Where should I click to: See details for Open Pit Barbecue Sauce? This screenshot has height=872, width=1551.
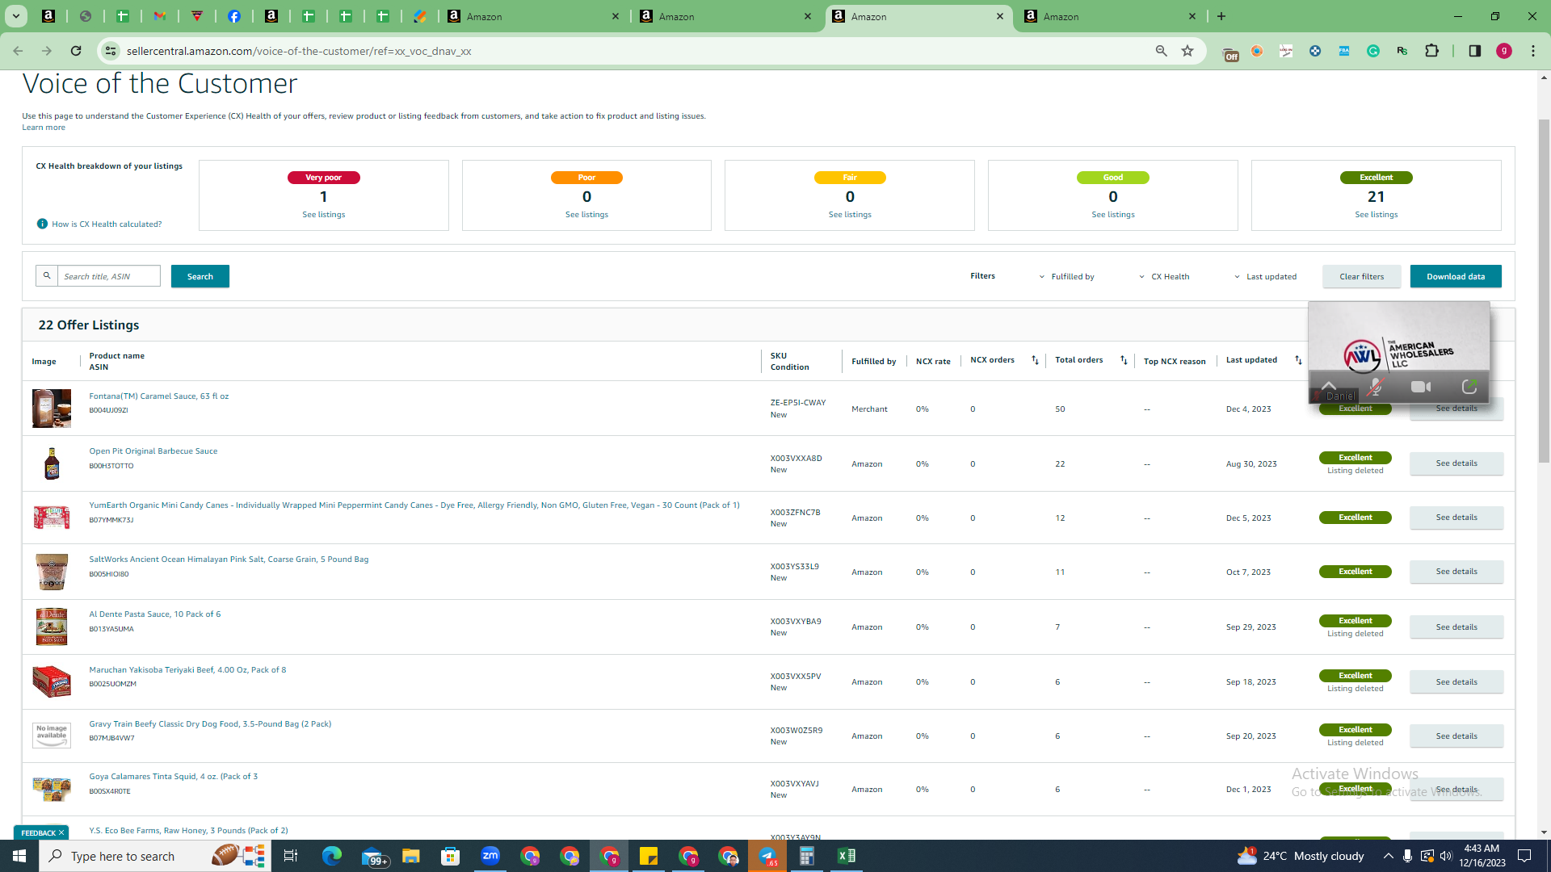(x=1456, y=463)
